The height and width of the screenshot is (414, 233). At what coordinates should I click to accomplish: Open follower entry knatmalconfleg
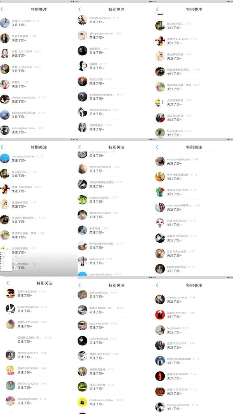194,269
